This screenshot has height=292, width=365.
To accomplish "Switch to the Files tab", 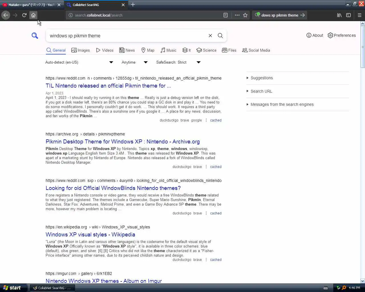I will click(229, 50).
